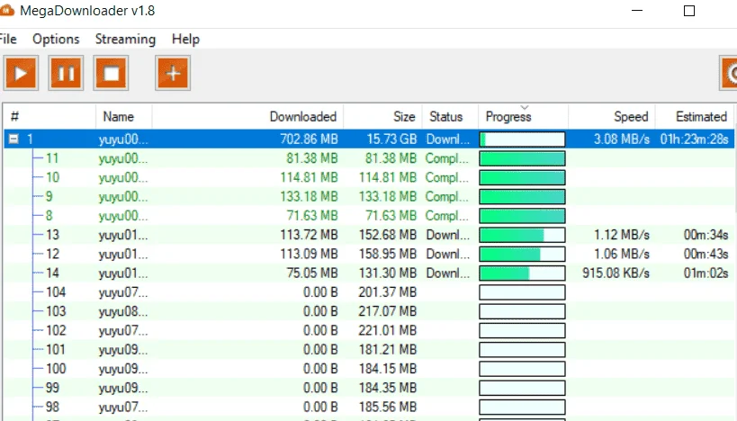
Task: Click the 217.07 MB size cell
Action: click(x=388, y=311)
